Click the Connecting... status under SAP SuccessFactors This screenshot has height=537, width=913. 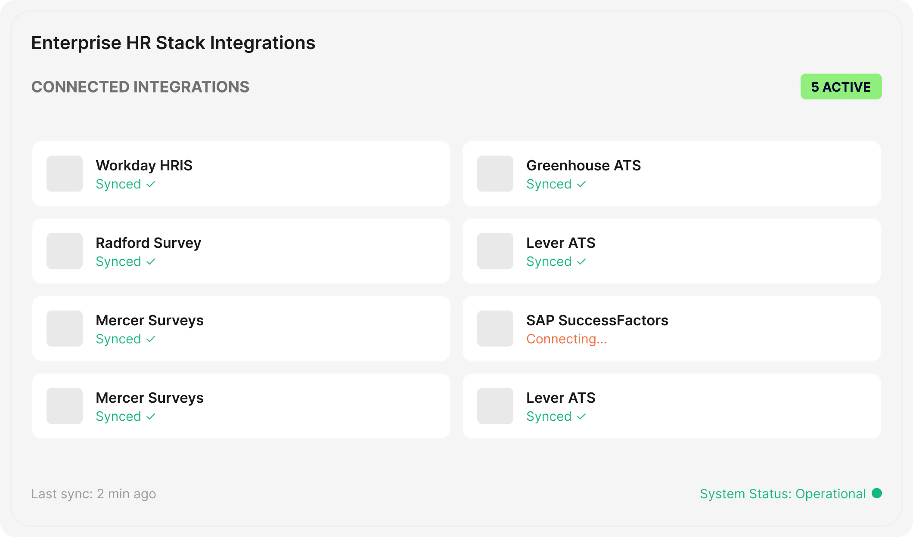click(566, 339)
